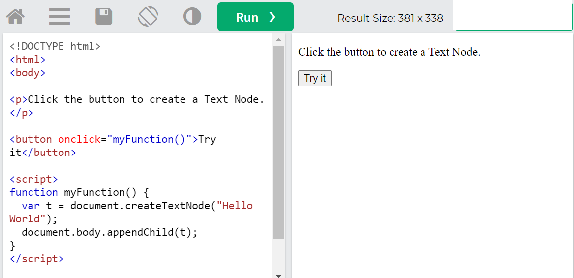Click the code editor scrollbar down arrow
The image size is (574, 278).
tap(278, 276)
